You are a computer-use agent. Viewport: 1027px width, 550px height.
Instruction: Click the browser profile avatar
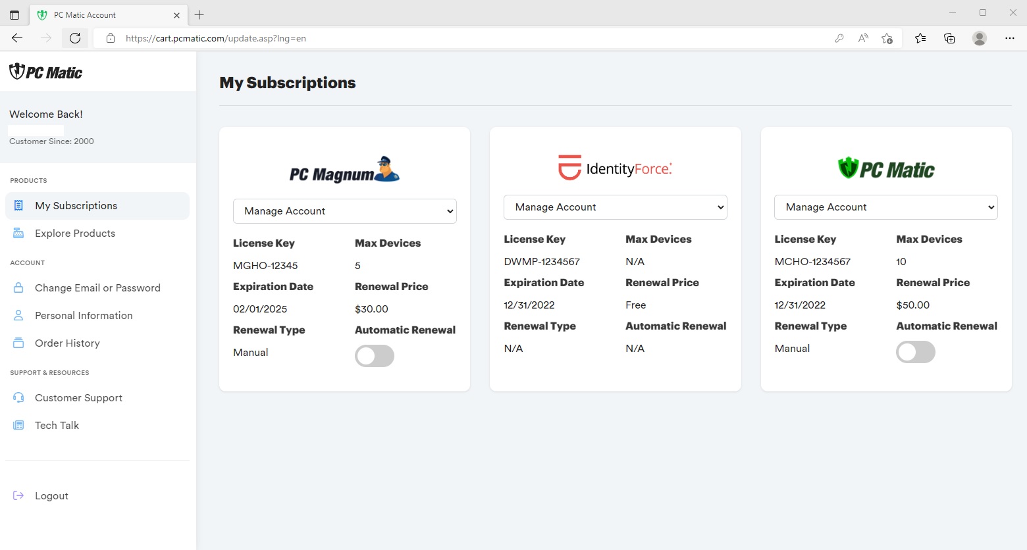click(980, 38)
